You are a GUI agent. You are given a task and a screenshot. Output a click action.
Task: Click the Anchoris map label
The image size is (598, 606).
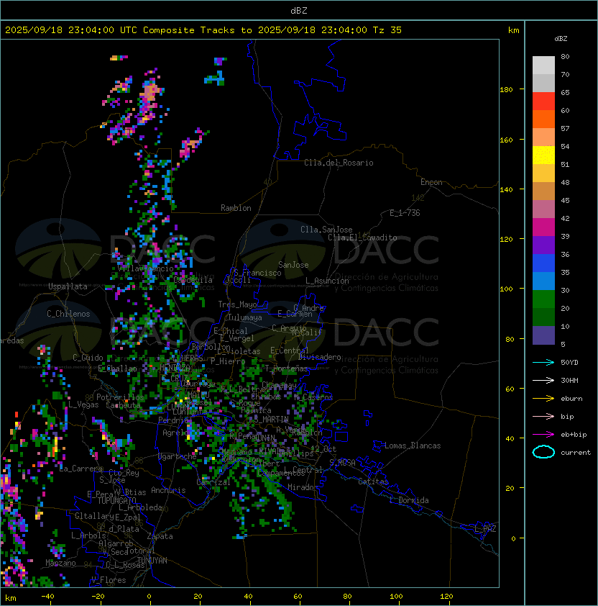tap(168, 490)
